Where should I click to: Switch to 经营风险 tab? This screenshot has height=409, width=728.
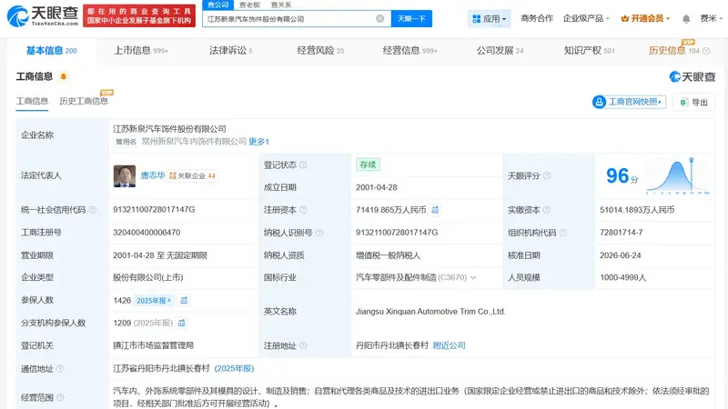point(320,51)
